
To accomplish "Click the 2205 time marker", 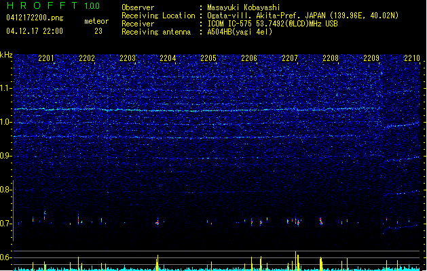I will 208,58.
